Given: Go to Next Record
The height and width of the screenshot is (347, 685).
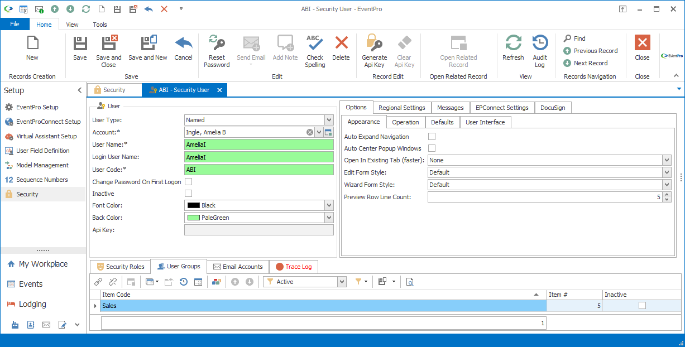Looking at the screenshot, I should click(x=585, y=63).
